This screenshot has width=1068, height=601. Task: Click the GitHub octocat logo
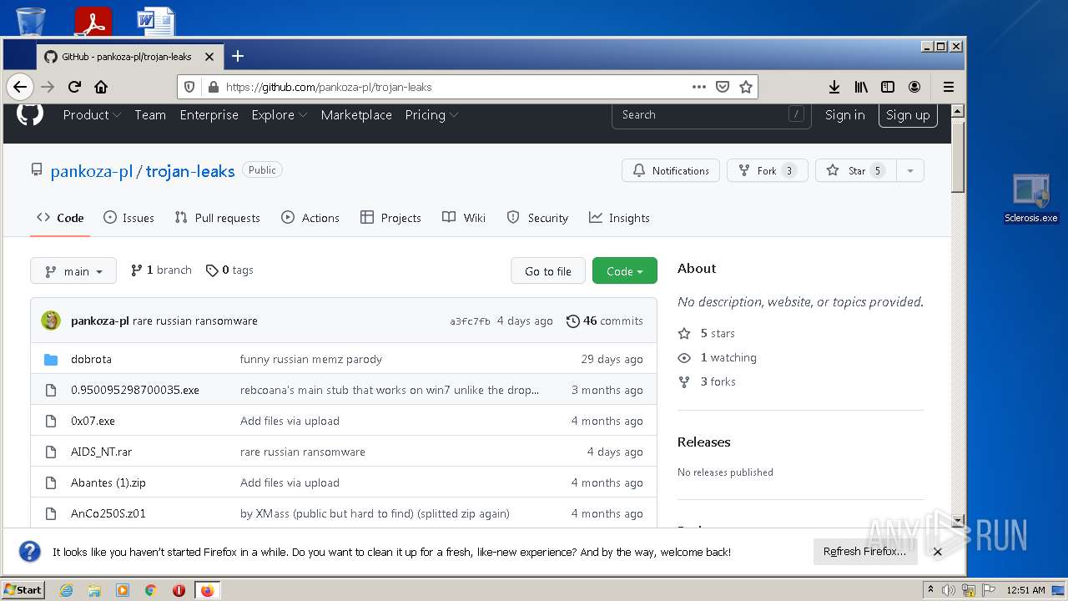point(30,114)
